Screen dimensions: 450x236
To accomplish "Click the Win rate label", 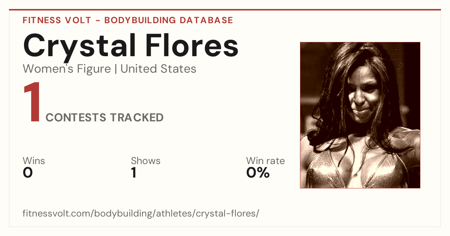I will pyautogui.click(x=265, y=161).
